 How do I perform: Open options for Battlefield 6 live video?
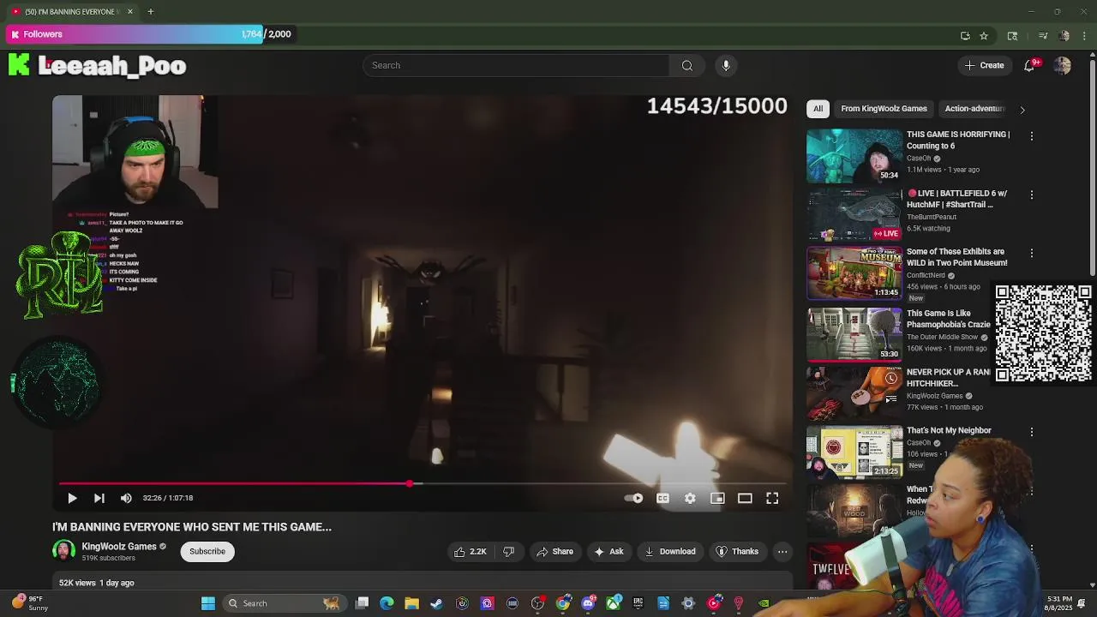coord(1032,195)
